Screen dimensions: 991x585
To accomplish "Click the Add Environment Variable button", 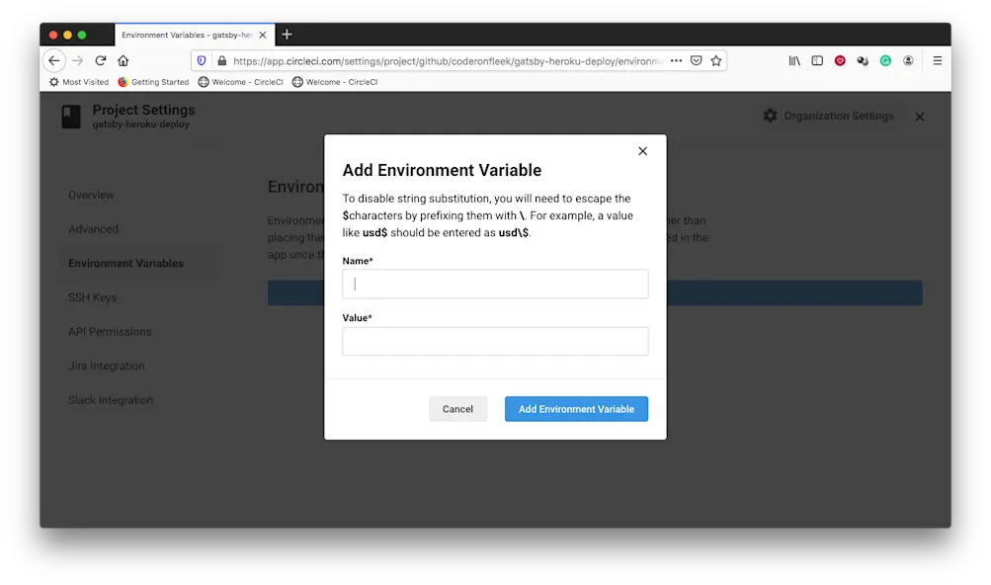I will pos(576,409).
